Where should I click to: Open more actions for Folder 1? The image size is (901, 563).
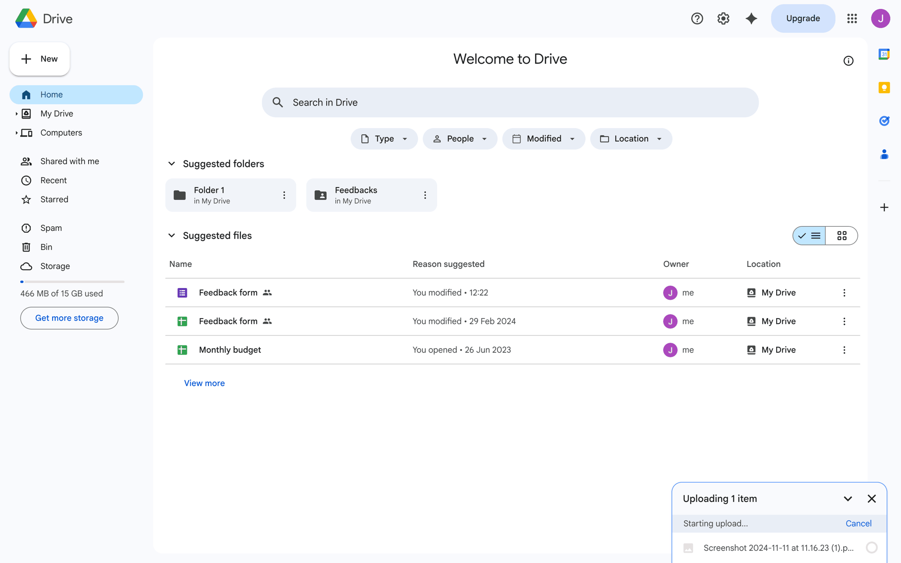click(284, 195)
